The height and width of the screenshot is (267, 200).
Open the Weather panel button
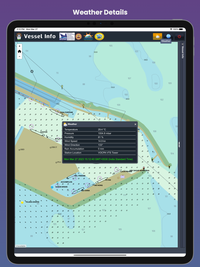(x=157, y=36)
